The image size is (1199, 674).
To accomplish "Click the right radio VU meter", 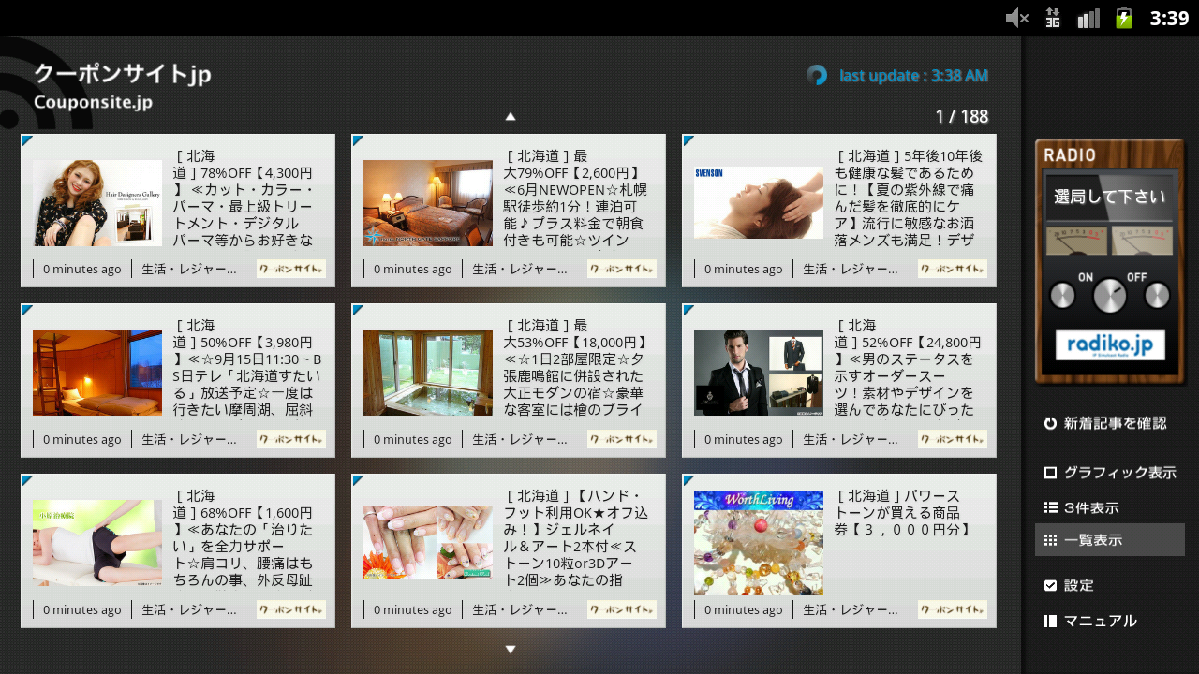I will click(1142, 241).
